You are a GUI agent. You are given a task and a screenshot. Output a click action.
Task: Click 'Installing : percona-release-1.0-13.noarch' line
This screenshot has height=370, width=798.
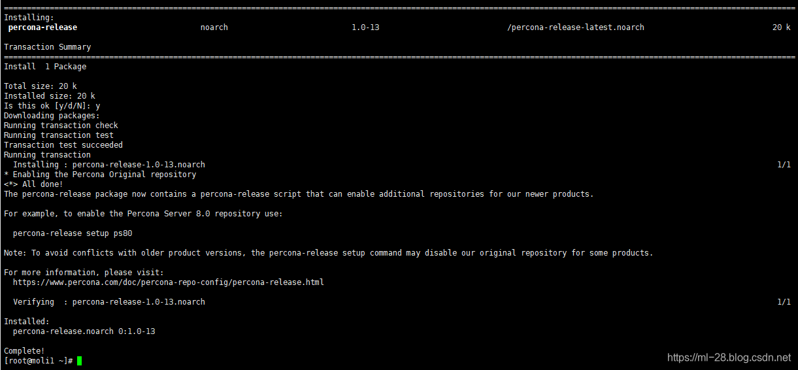(109, 165)
